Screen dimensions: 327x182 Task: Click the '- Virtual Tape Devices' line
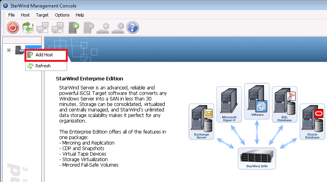click(x=83, y=154)
